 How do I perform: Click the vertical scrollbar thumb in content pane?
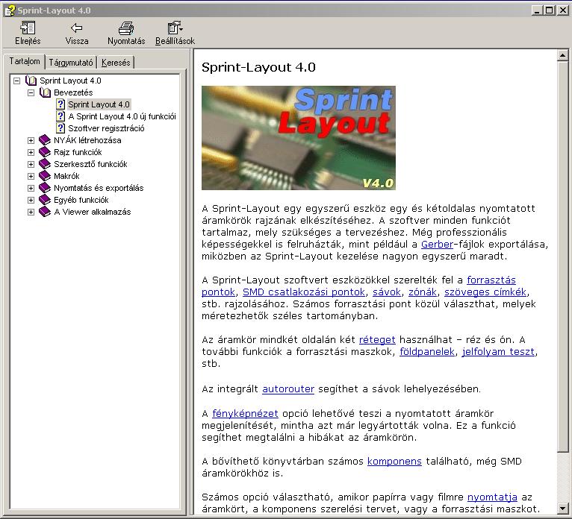tap(562, 257)
